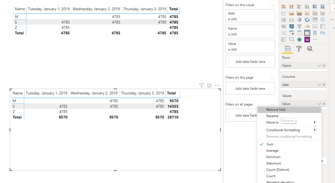335x183 pixels.
Task: Expand the Name is (All) filter card
Action: click(250, 31)
